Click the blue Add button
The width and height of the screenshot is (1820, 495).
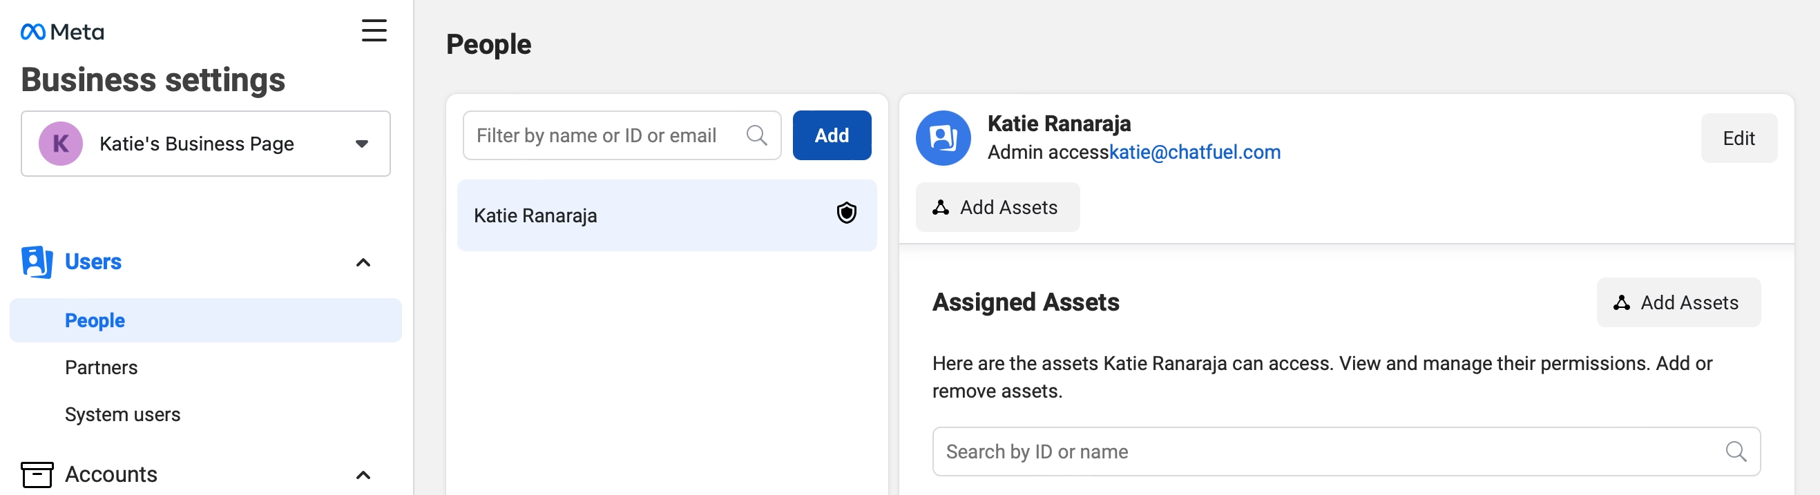point(832,135)
